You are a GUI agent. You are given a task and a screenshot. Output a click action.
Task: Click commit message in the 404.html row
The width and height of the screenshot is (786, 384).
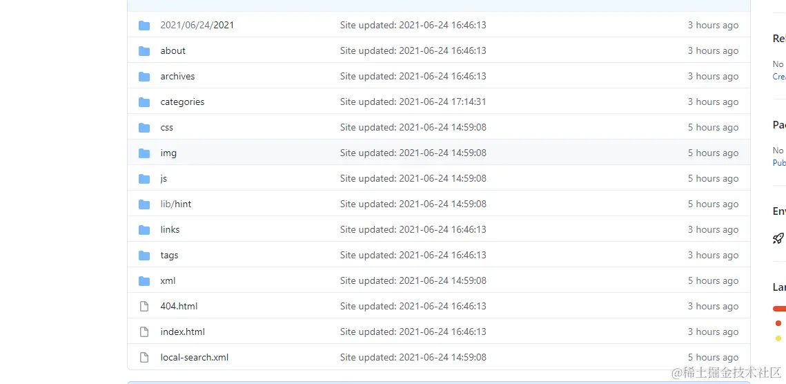(413, 306)
